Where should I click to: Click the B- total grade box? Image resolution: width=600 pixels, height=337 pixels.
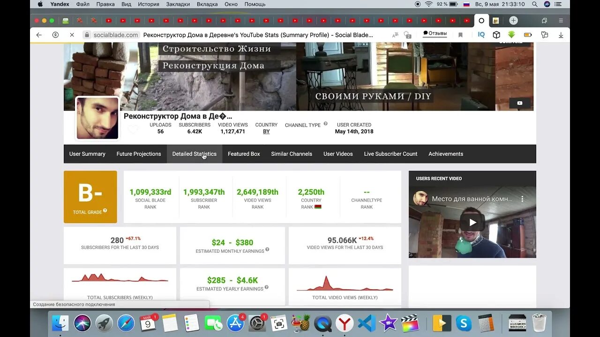point(90,197)
